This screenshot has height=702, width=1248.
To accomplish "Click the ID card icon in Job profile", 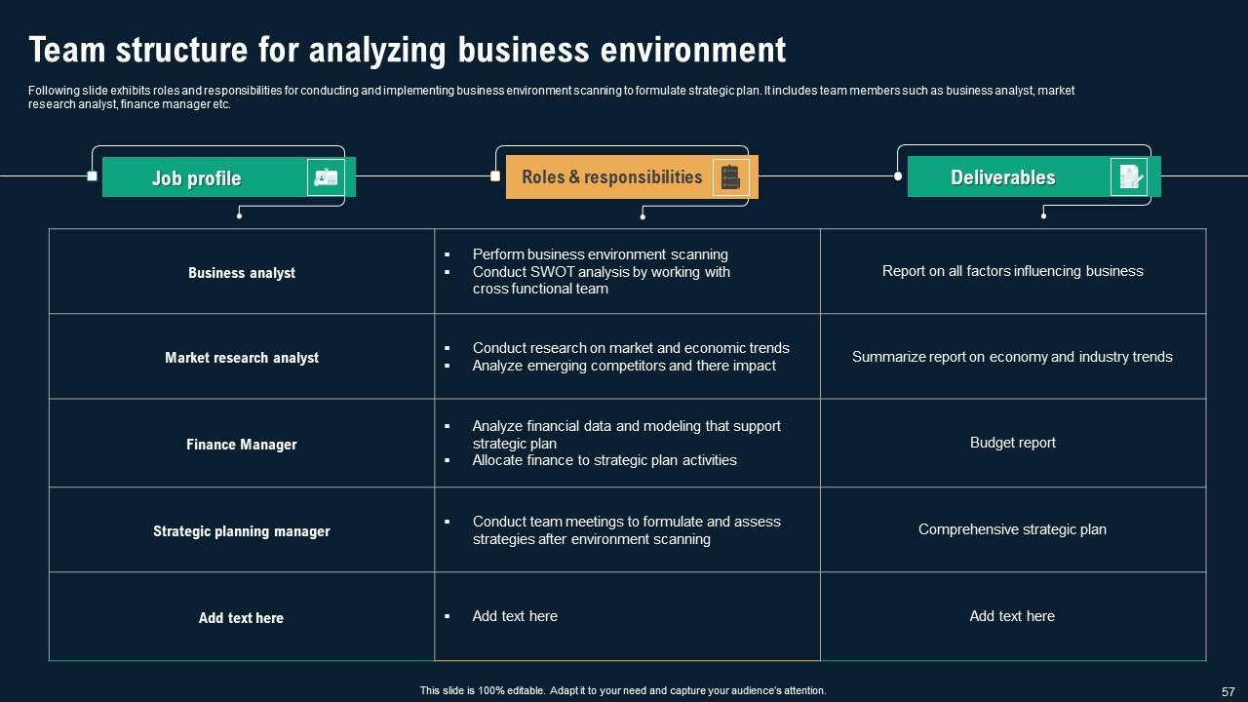I will click(326, 177).
